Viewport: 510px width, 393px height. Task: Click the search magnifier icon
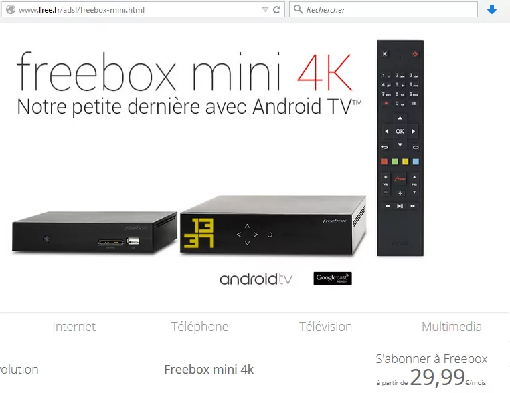[x=298, y=9]
